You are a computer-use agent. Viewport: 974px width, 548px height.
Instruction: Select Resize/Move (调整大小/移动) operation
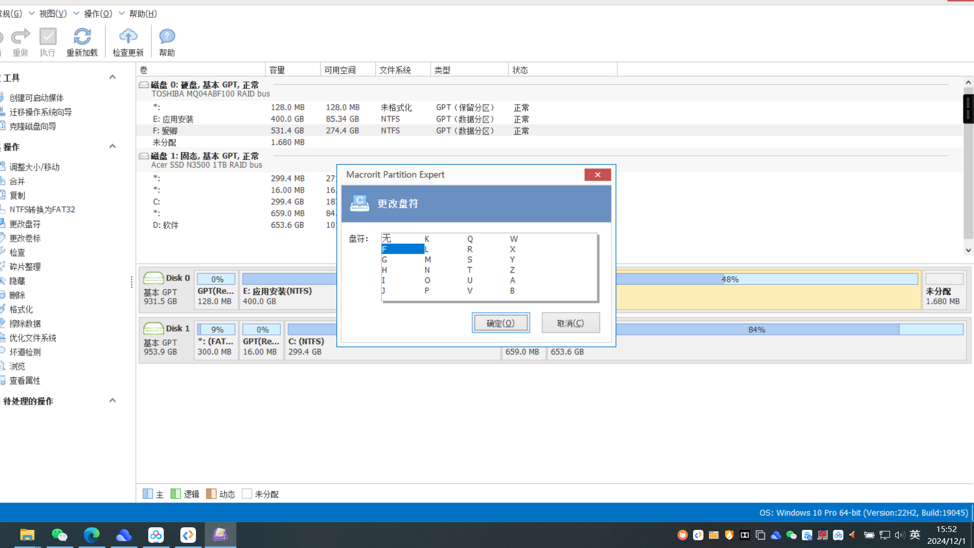34,167
